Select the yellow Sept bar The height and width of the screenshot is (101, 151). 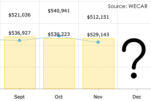coord(20,66)
